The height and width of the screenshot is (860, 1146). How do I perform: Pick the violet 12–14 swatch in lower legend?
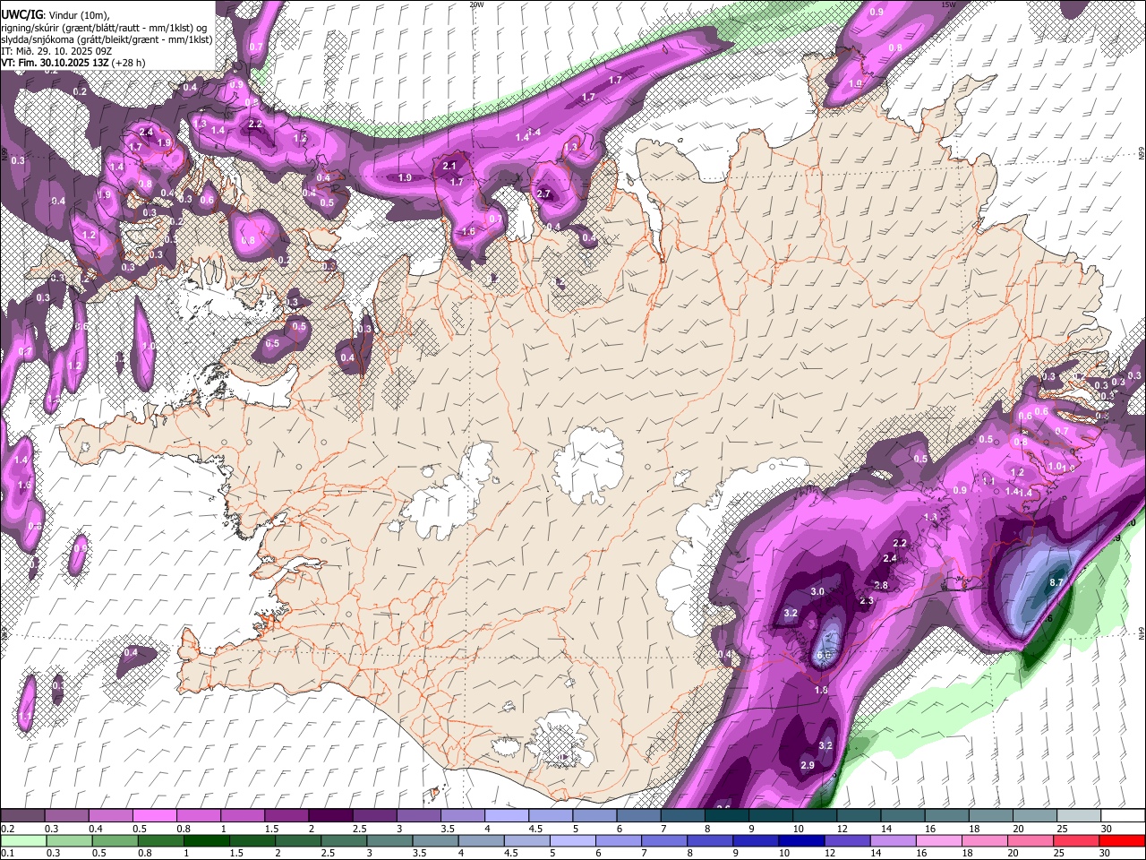point(848,841)
